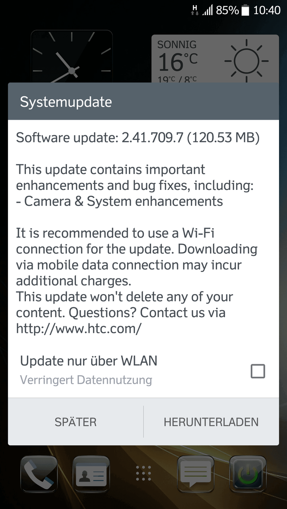The width and height of the screenshot is (287, 509).
Task: Open the Contacts card icon
Action: point(91,474)
